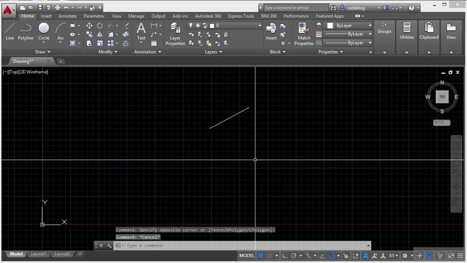This screenshot has height=263, width=467.
Task: Click the Open file icon
Action: tap(31, 7)
